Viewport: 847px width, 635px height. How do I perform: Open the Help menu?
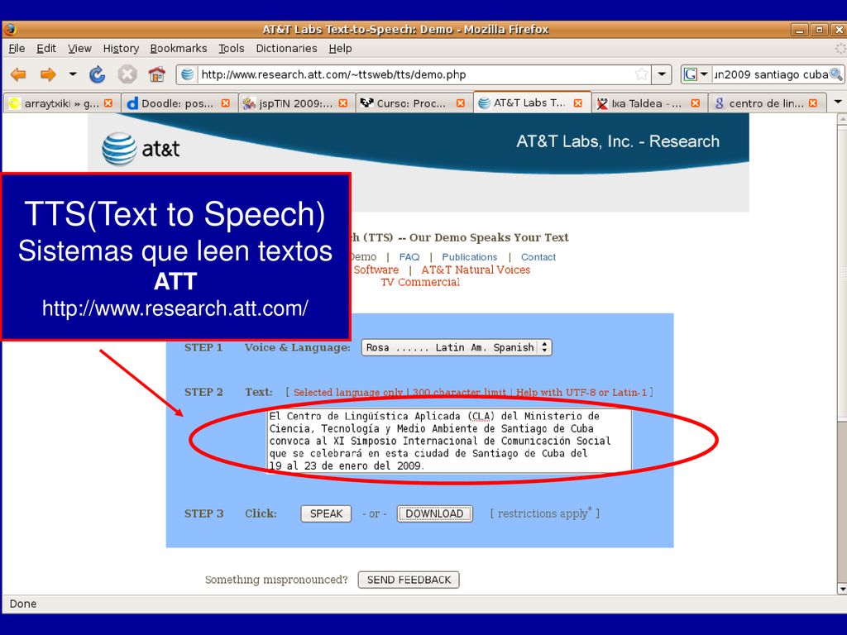point(340,48)
